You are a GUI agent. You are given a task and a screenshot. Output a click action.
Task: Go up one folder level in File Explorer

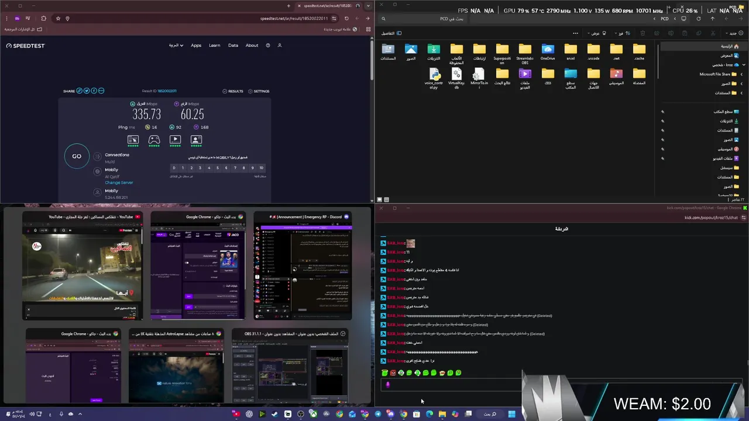(712, 19)
